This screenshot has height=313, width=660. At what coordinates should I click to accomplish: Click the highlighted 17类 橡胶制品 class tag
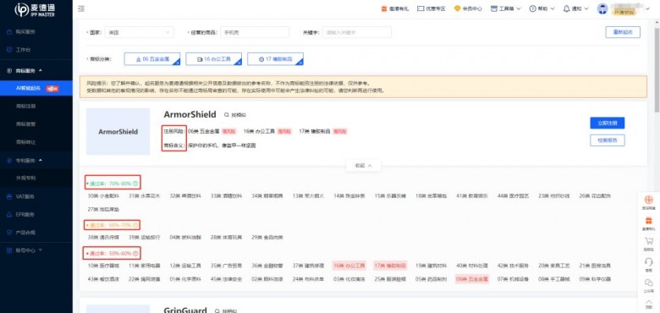tap(390, 266)
